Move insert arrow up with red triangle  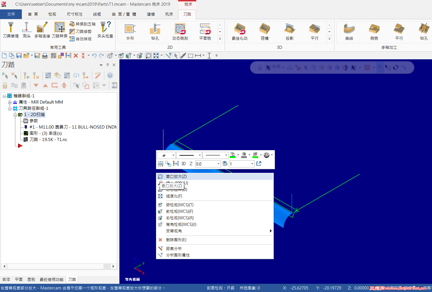[x=45, y=85]
